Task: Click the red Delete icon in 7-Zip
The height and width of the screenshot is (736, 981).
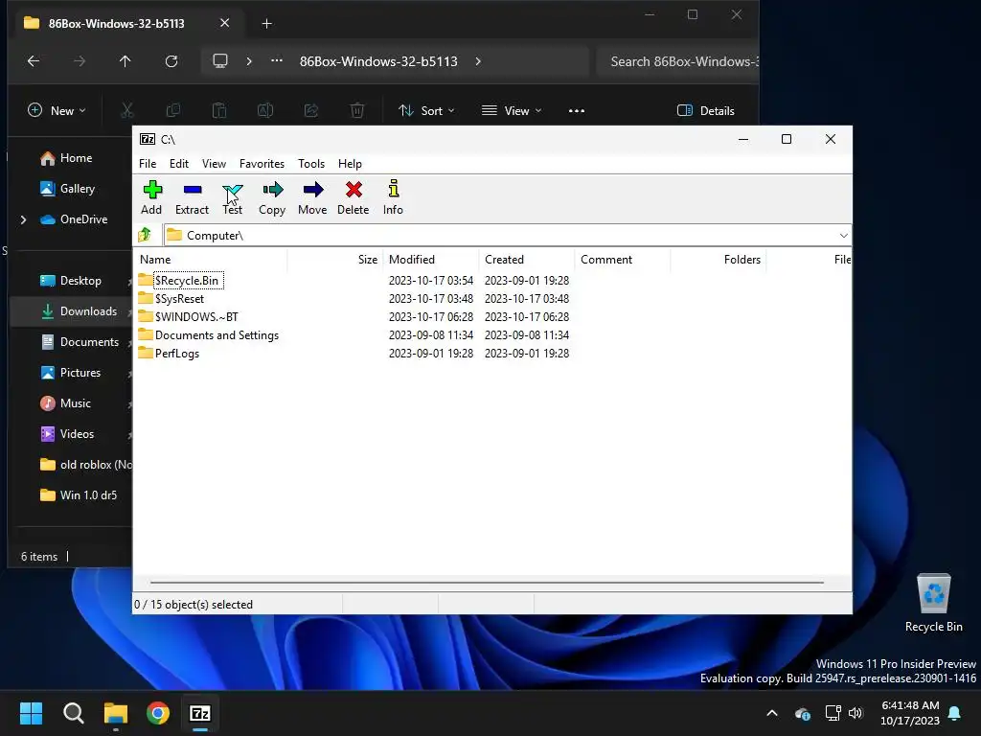Action: [353, 197]
